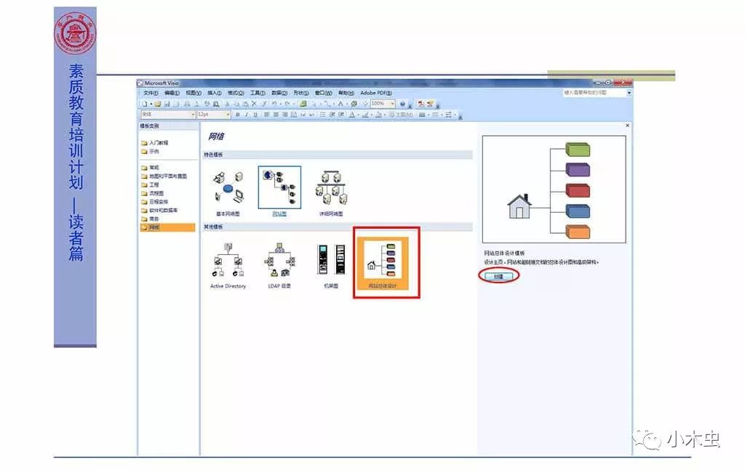The image size is (745, 472).
Task: Select the highlighted 网络 category
Action: [167, 228]
